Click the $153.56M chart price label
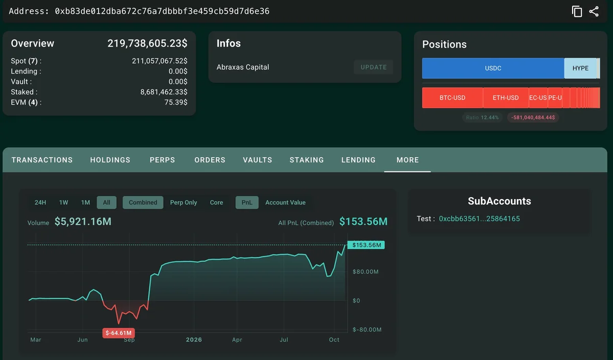The width and height of the screenshot is (613, 360). [366, 245]
